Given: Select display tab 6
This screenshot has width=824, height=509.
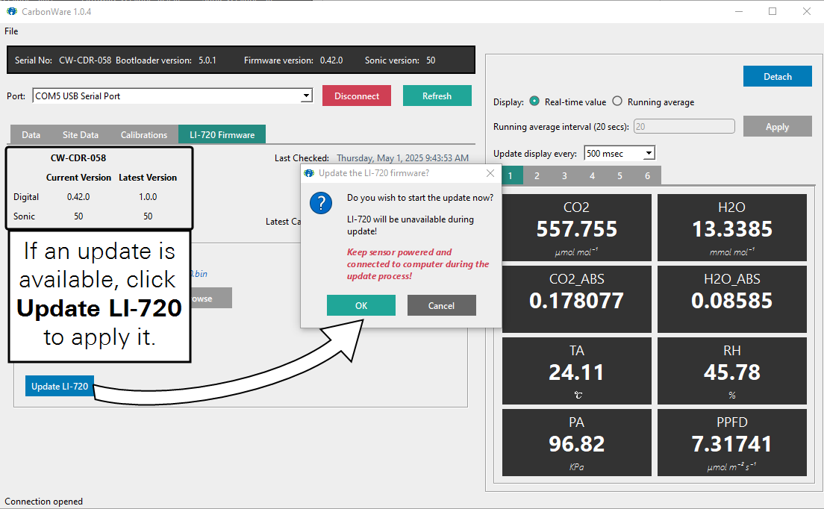Looking at the screenshot, I should click(x=647, y=175).
